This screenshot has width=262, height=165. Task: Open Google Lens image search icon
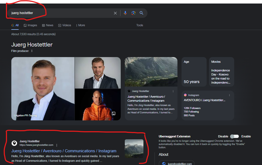pos(133,13)
